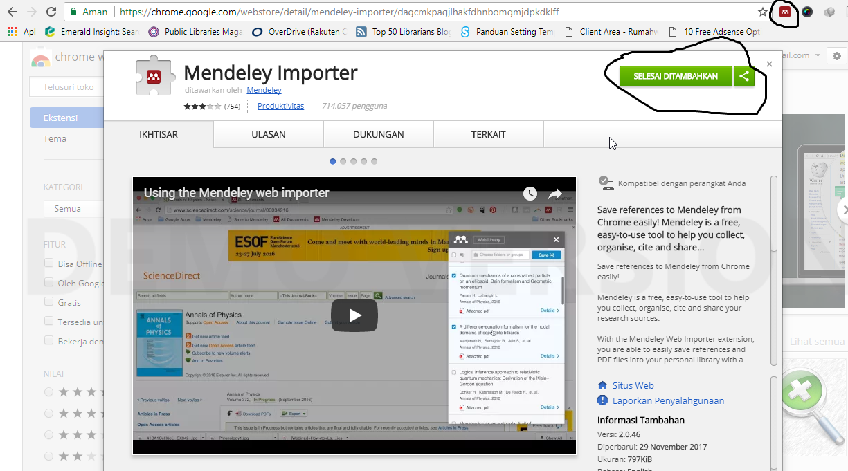Click the (754) review count
Screen dimensions: 848x471
pos(232,107)
